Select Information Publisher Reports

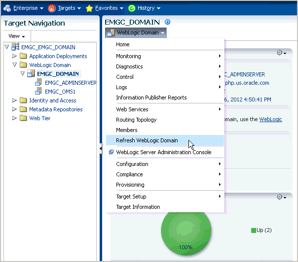pos(165,98)
